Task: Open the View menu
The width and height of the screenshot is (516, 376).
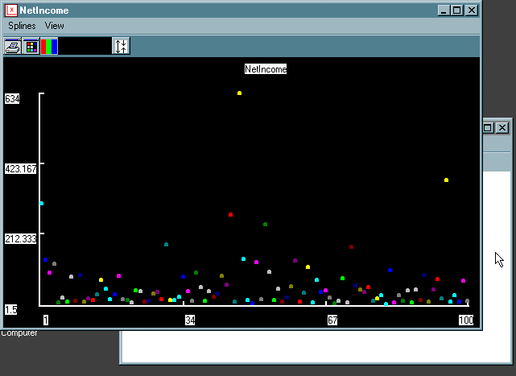Action: [54, 26]
